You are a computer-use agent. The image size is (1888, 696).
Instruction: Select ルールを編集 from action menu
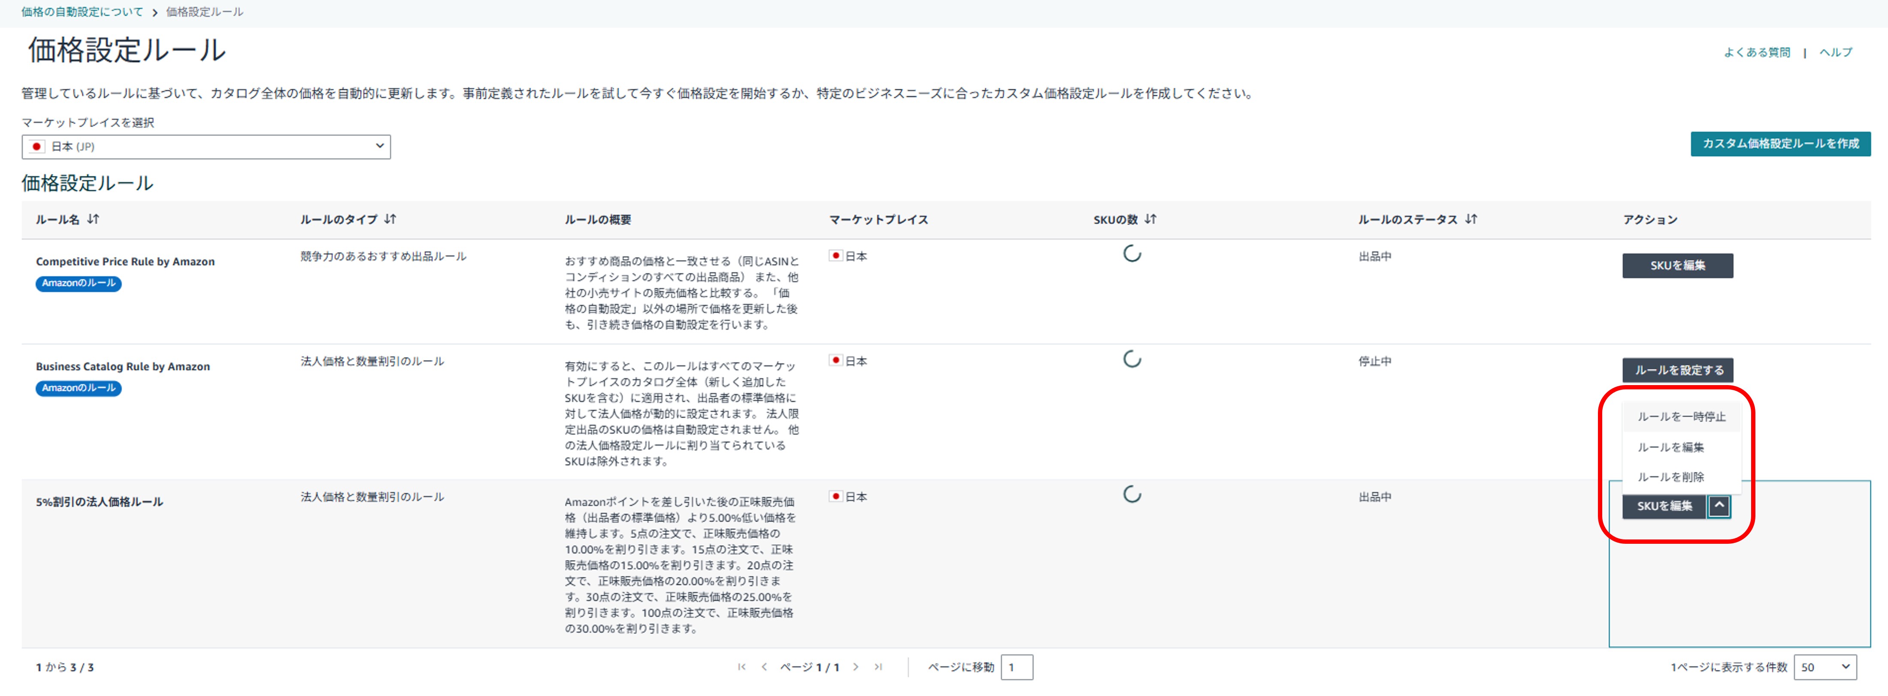(1670, 447)
